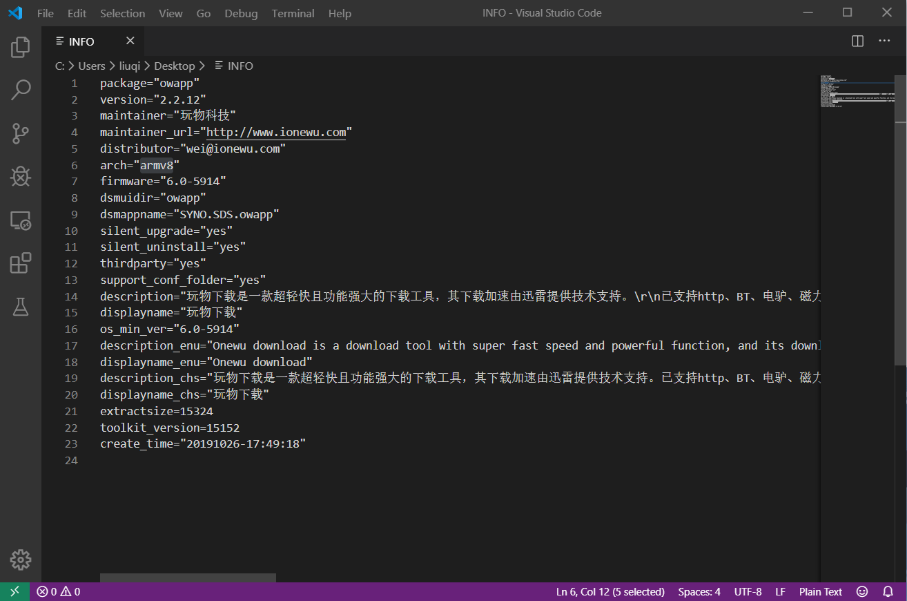Open the feedback smiley icon
The image size is (907, 601).
[862, 592]
